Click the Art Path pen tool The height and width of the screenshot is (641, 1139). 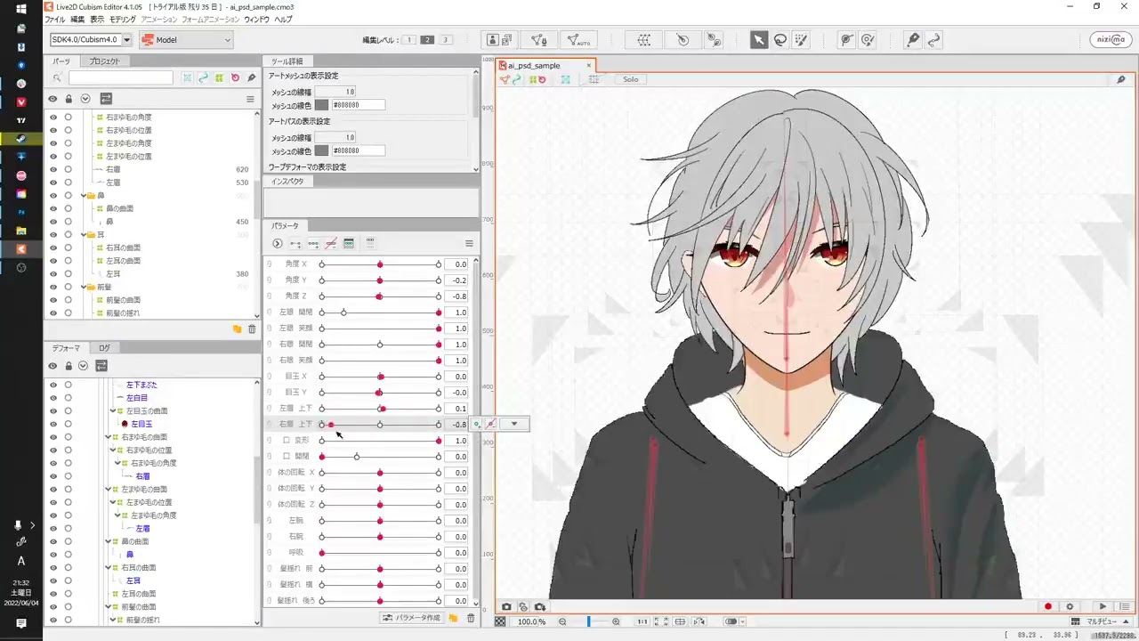pos(913,39)
